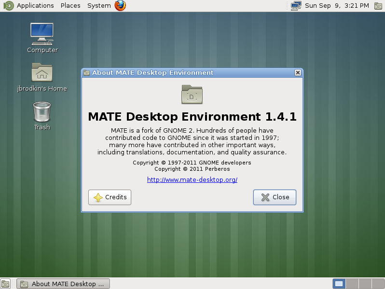The width and height of the screenshot is (385, 289).
Task: Open the Computer desktop icon
Action: [42, 38]
